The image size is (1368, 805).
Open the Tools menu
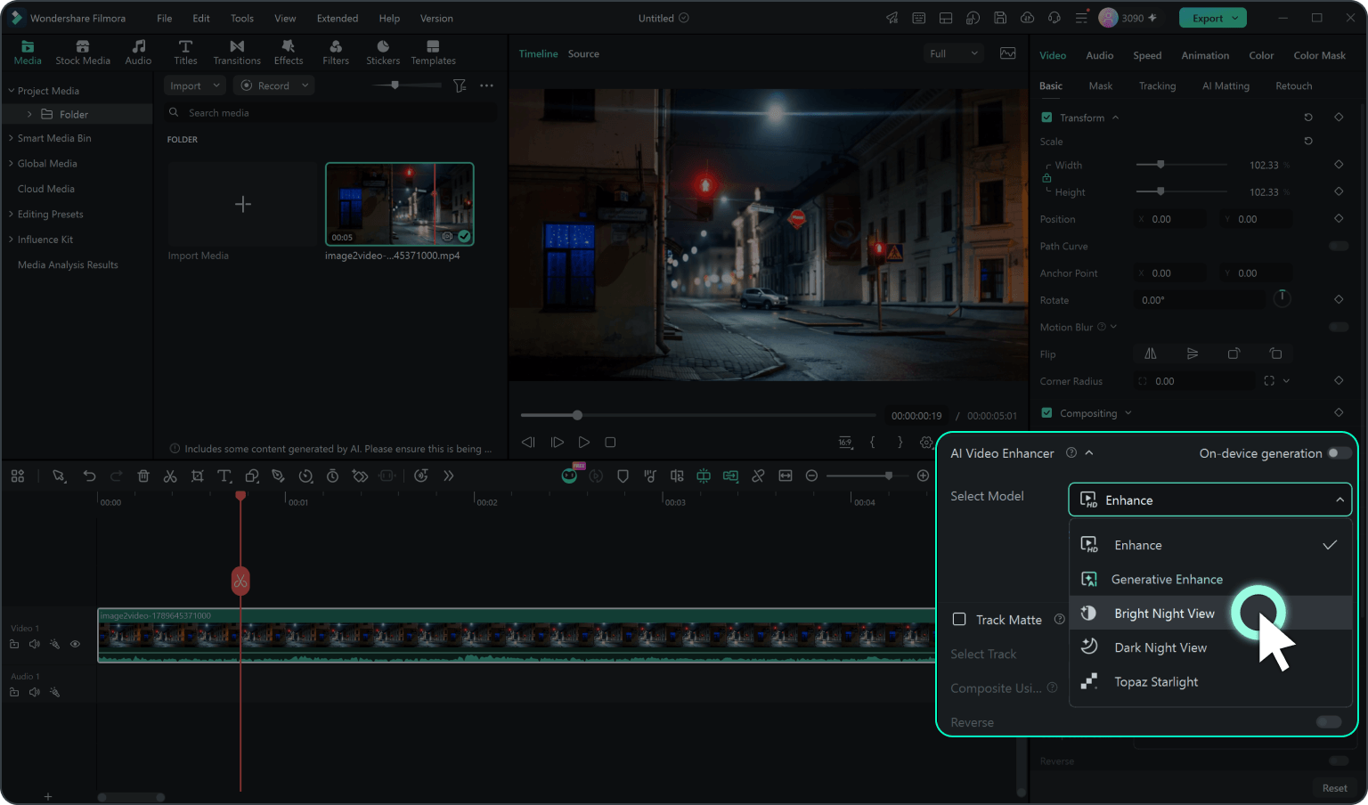pyautogui.click(x=242, y=18)
